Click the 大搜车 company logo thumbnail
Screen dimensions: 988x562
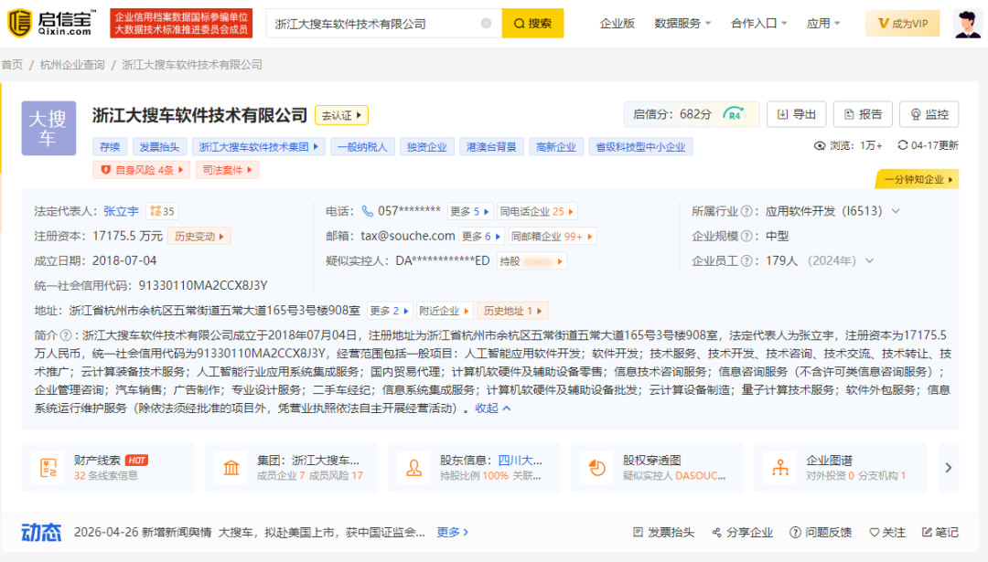tap(48, 128)
